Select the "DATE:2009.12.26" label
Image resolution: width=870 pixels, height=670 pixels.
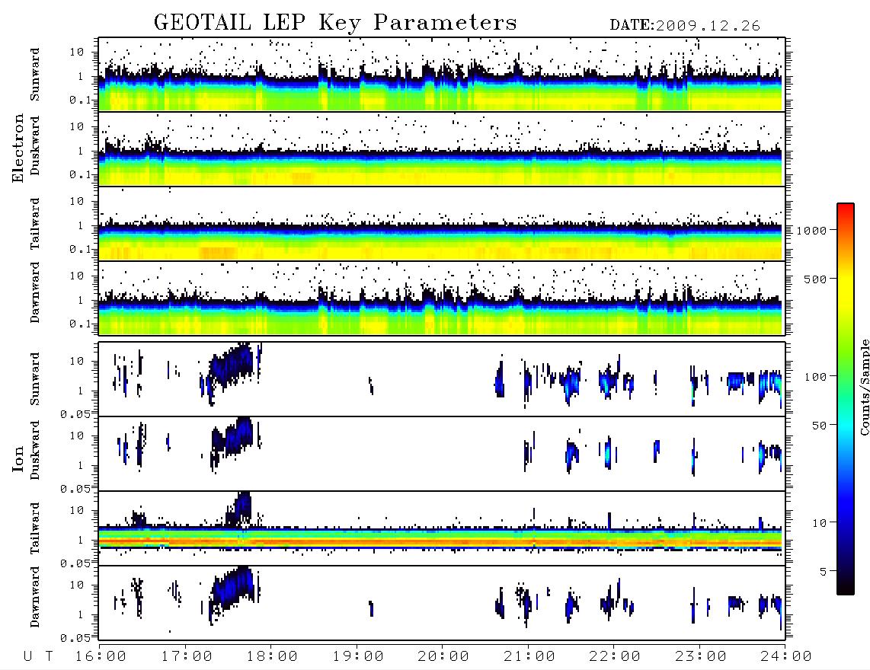[685, 26]
